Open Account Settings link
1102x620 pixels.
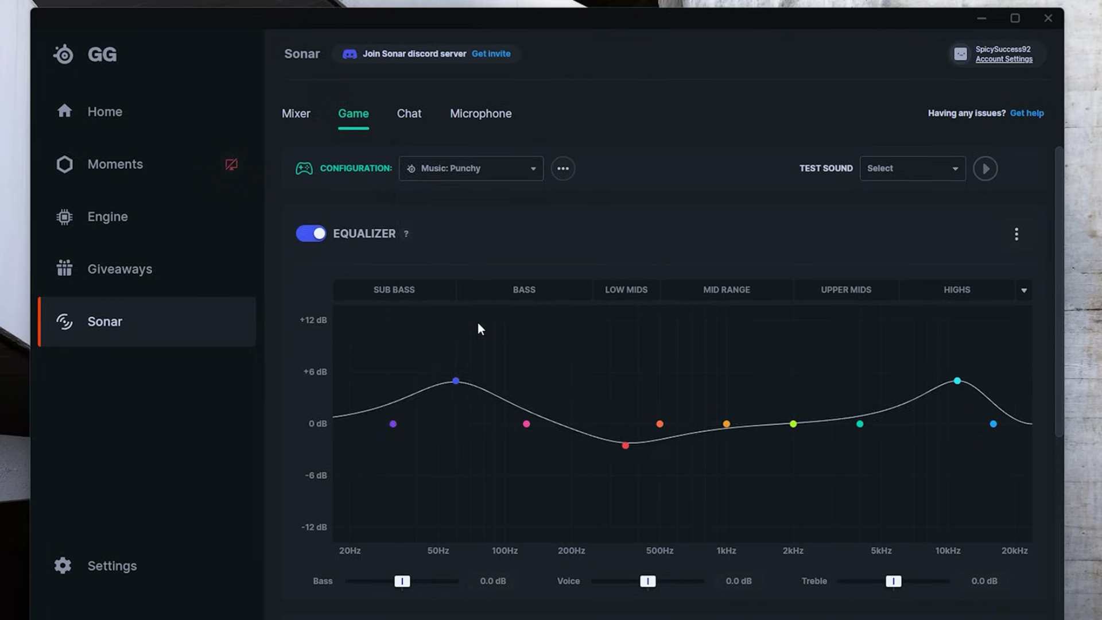click(x=1004, y=59)
